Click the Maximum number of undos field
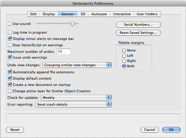Image resolution: width=186 pixels, height=138 pixels. (x=63, y=52)
